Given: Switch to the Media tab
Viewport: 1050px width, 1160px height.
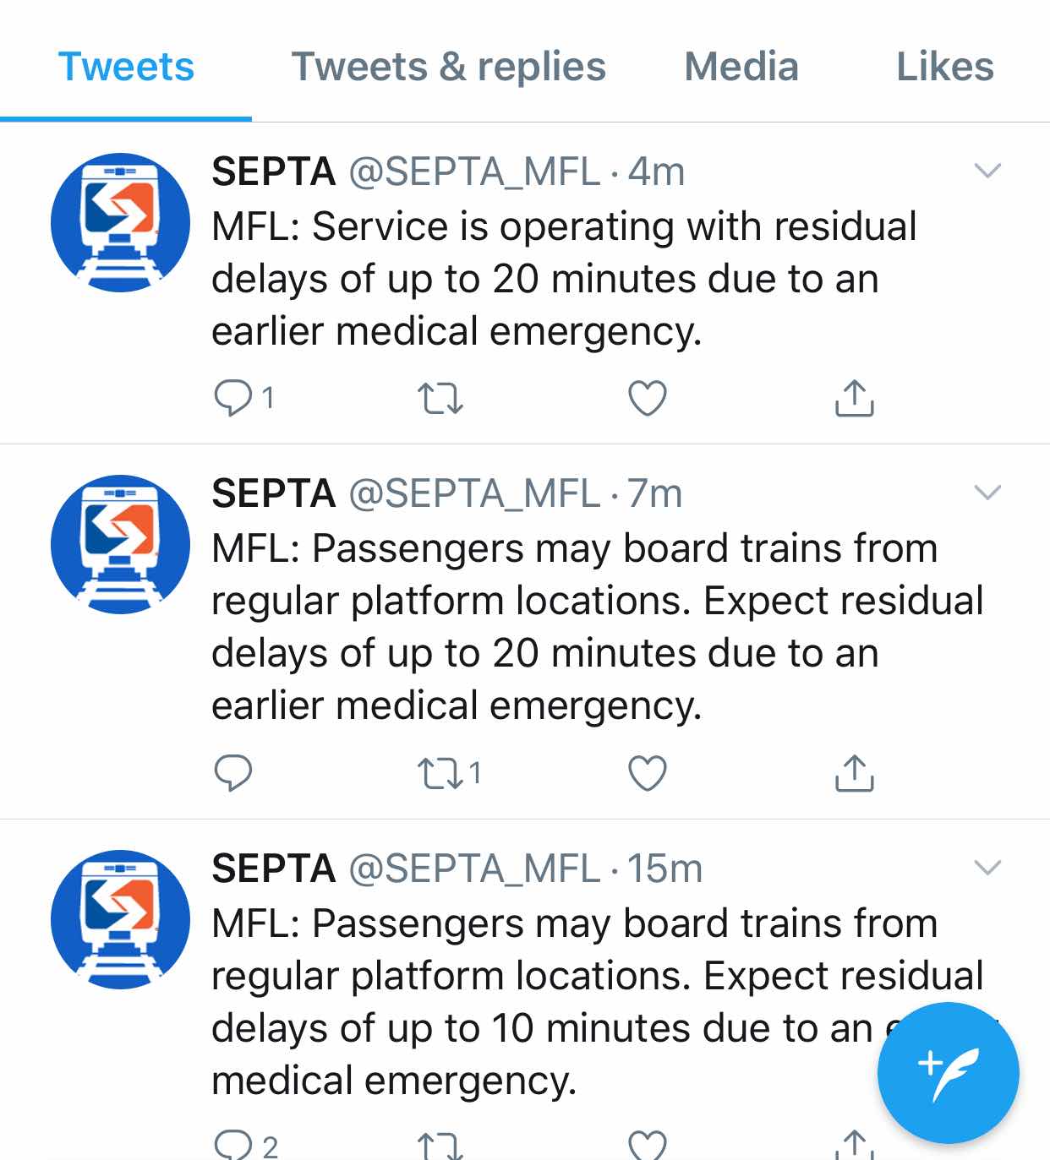Looking at the screenshot, I should [741, 67].
